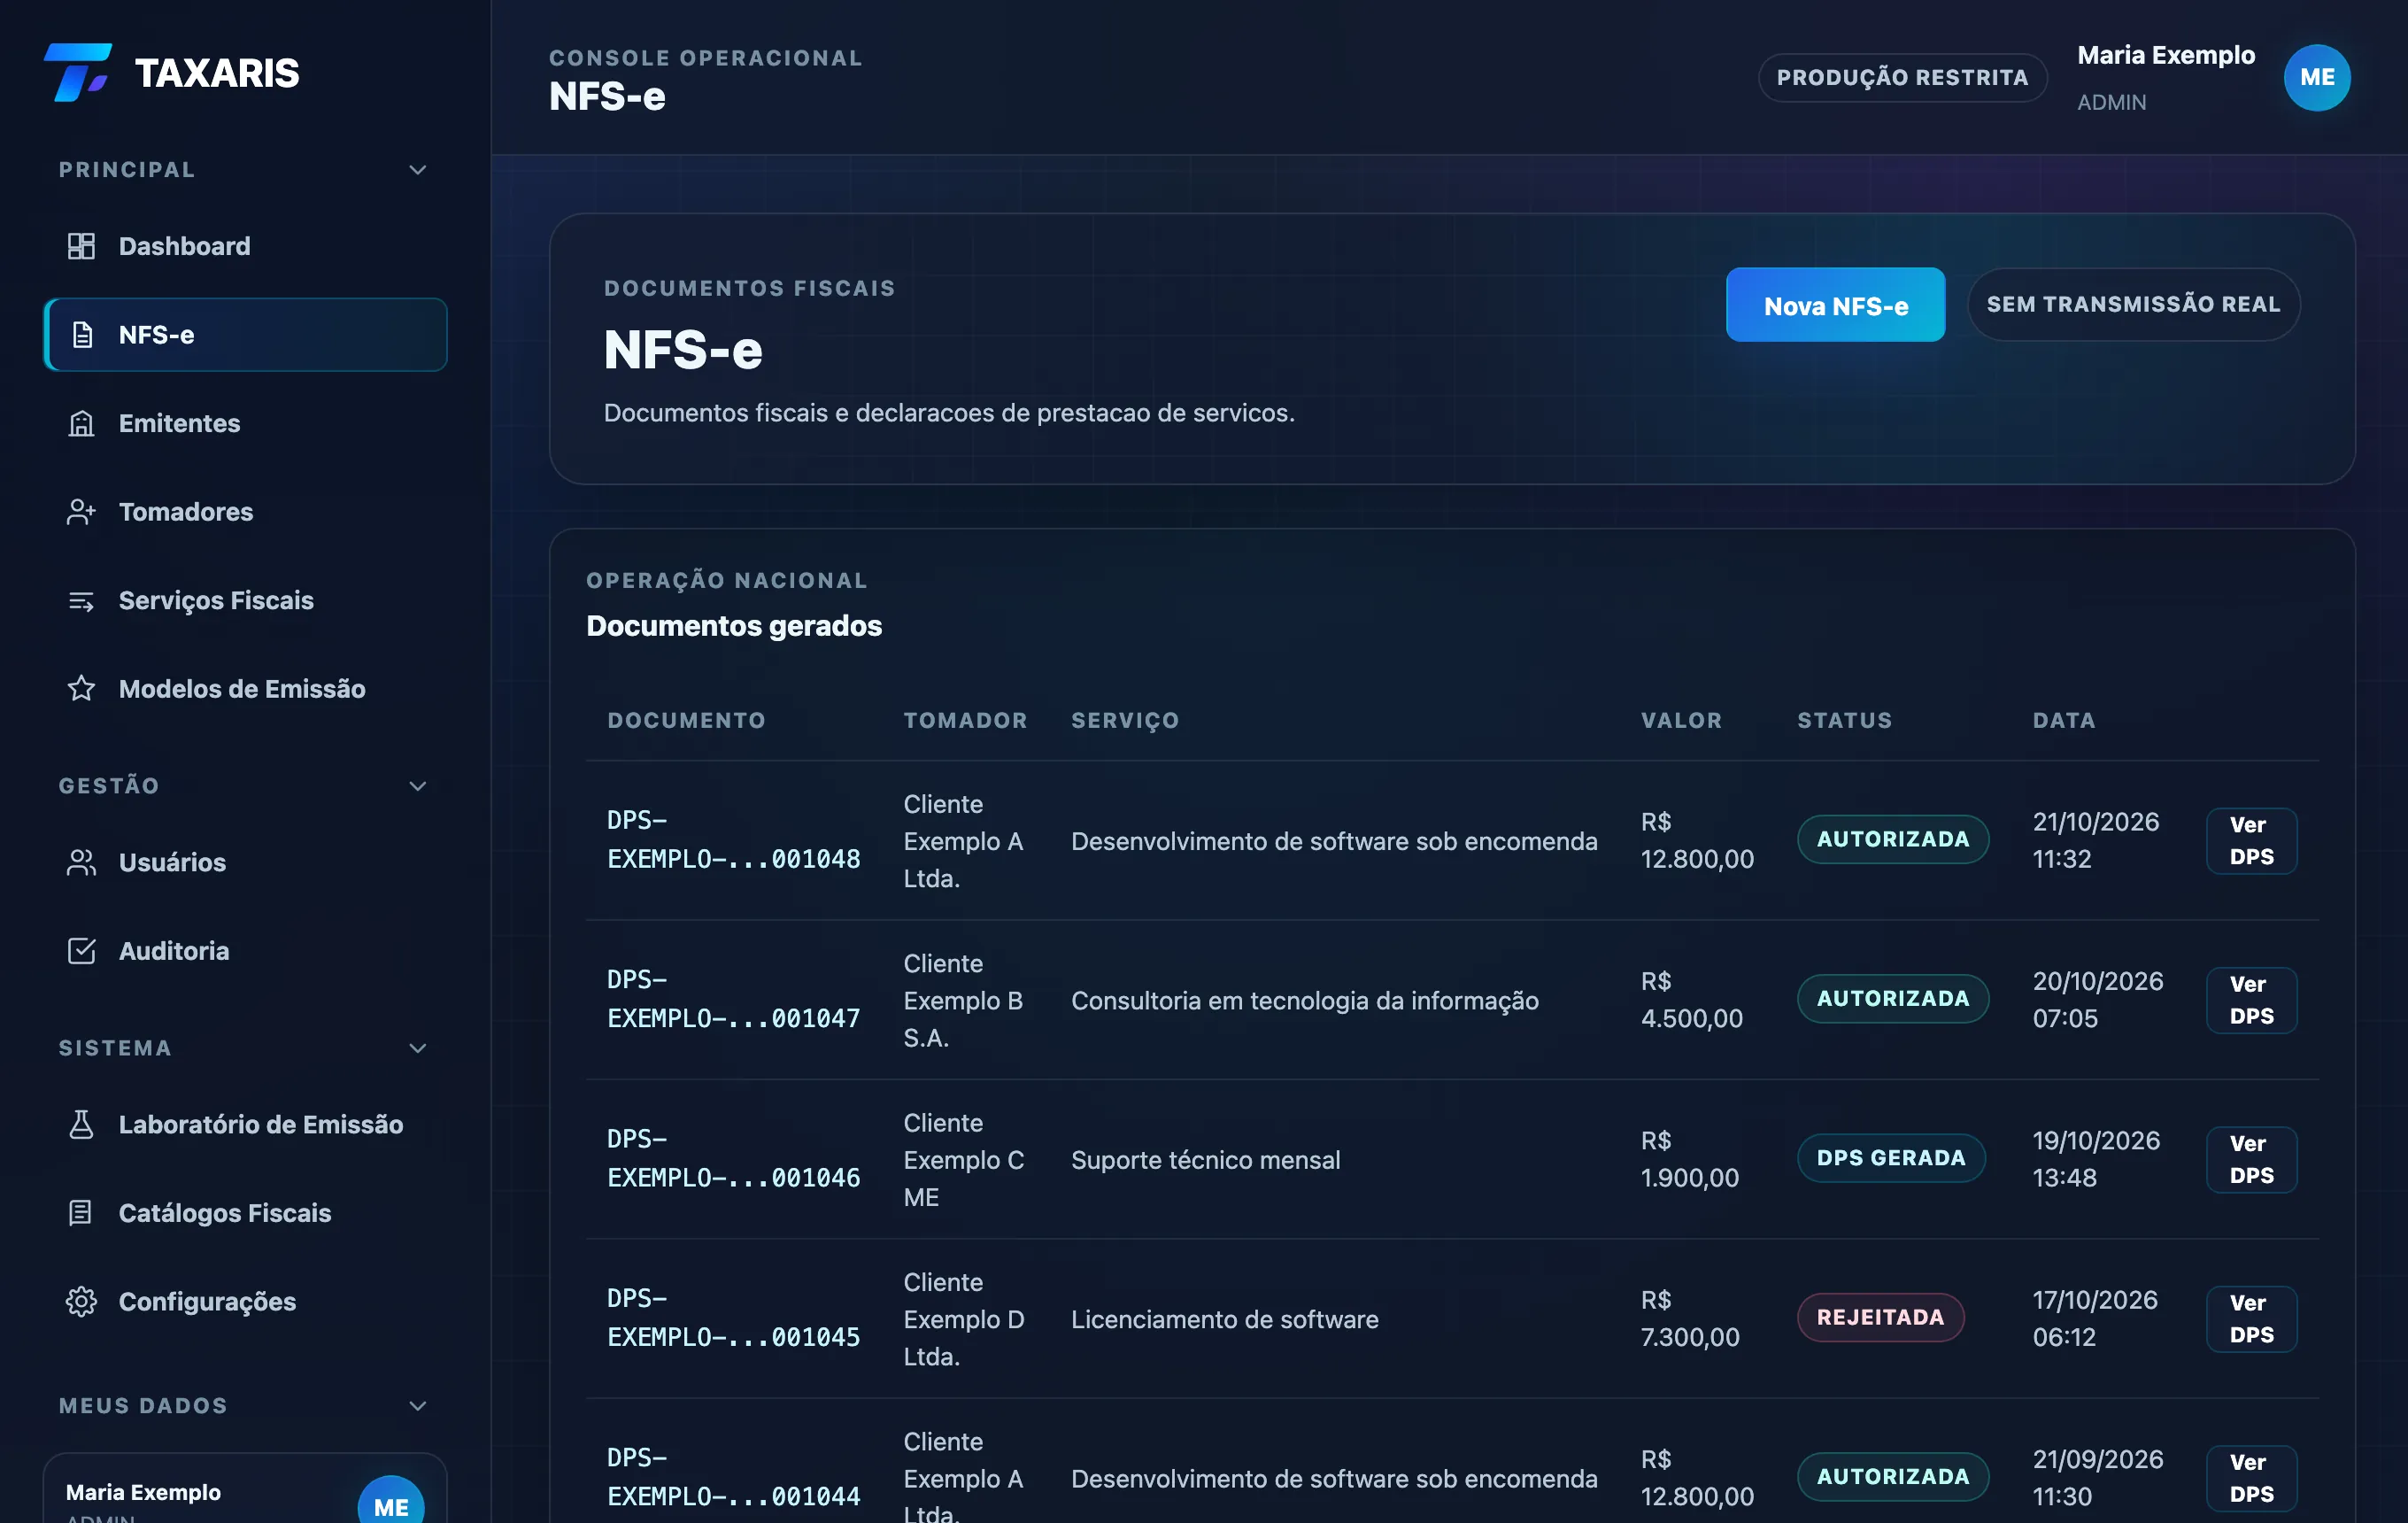The width and height of the screenshot is (2408, 1523).
Task: Click 'Consultoria em tecnologia da informação' cell
Action: point(1304,1000)
